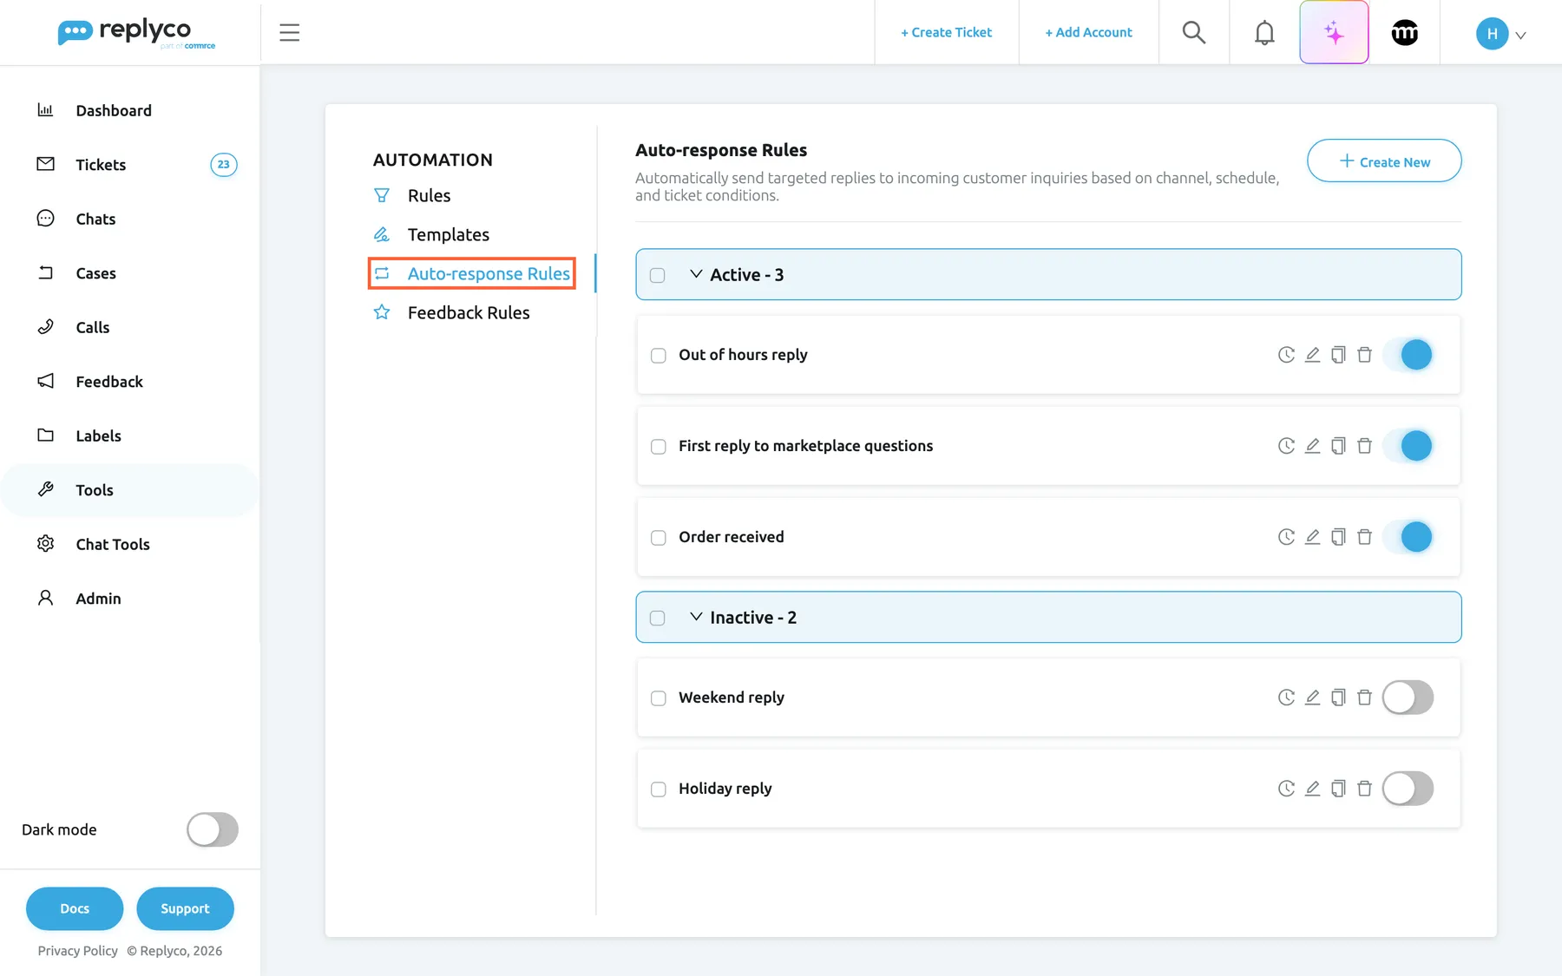Click the Create New button

pyautogui.click(x=1384, y=161)
